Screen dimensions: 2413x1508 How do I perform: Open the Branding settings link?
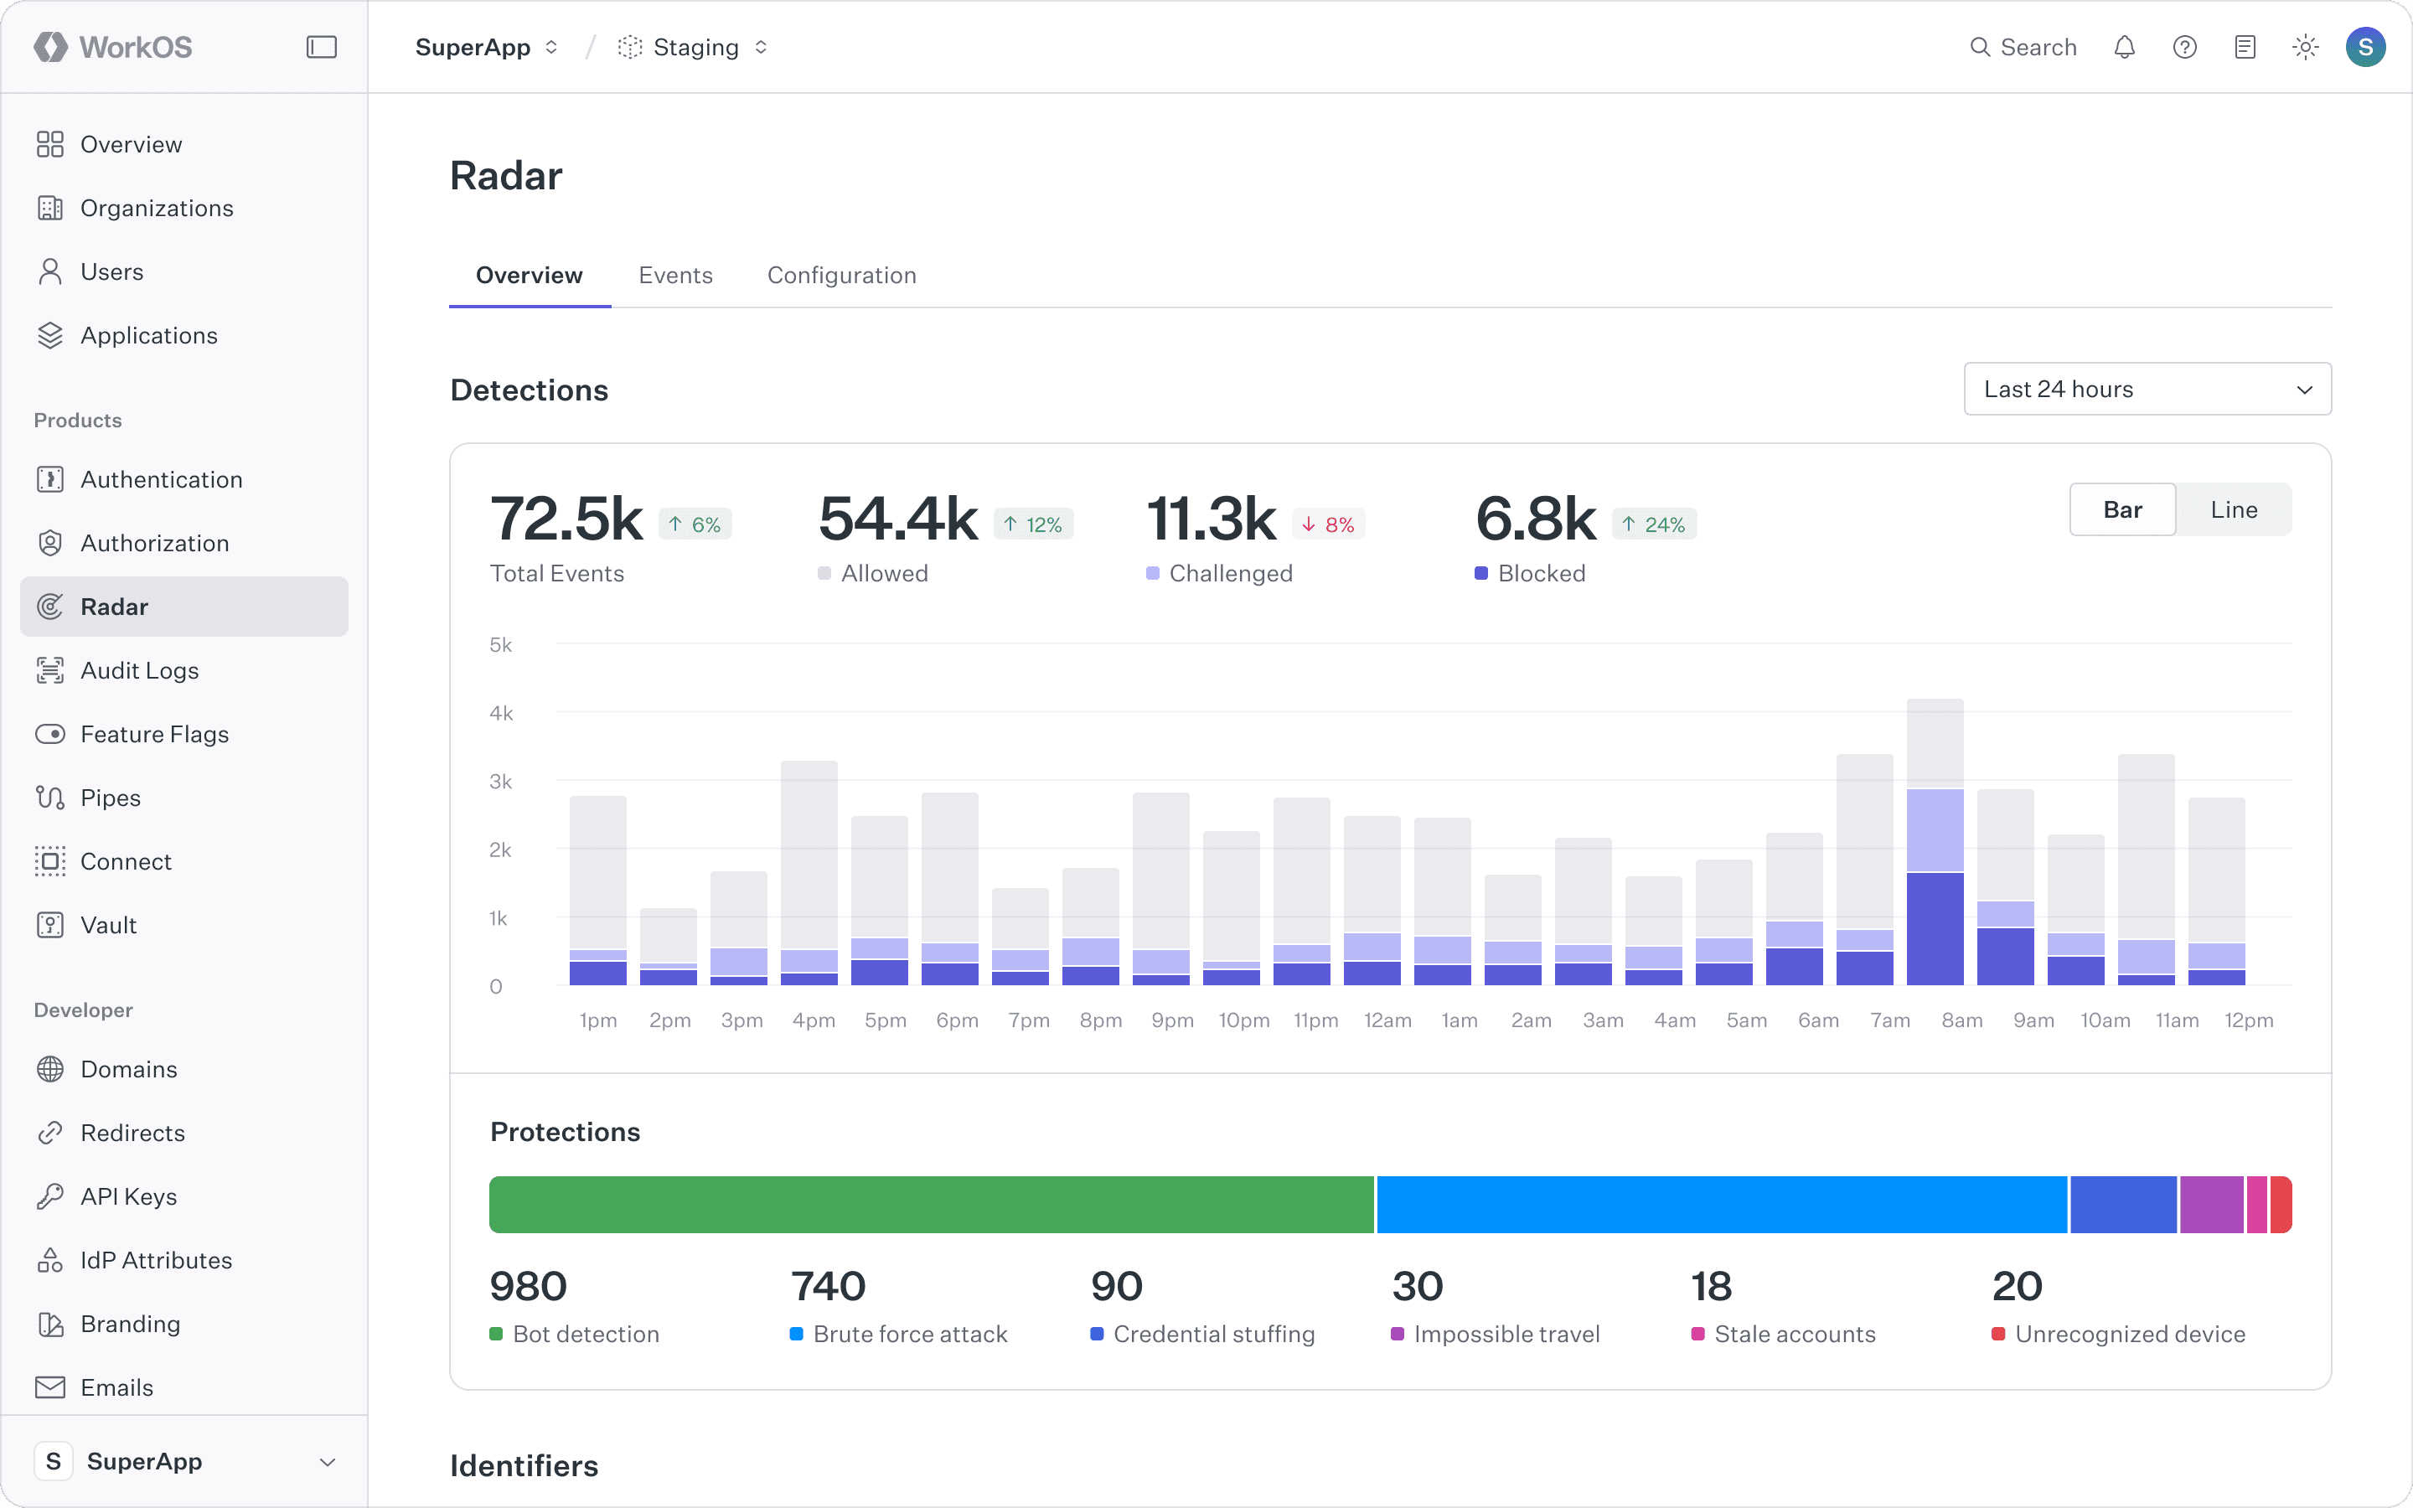coord(184,1325)
